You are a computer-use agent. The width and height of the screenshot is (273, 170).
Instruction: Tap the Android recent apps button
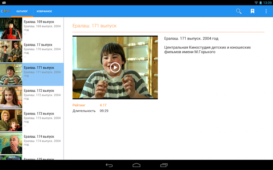pos(164,165)
